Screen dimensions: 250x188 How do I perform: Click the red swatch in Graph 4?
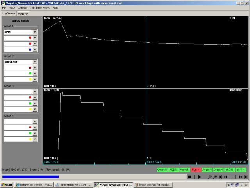pyautogui.click(x=30, y=127)
